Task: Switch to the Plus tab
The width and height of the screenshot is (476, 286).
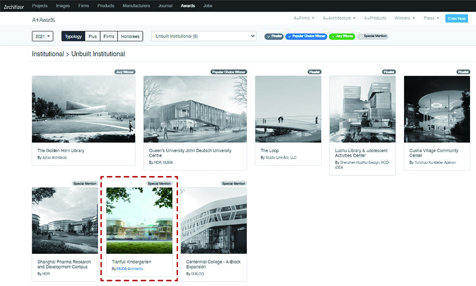Action: (x=93, y=36)
